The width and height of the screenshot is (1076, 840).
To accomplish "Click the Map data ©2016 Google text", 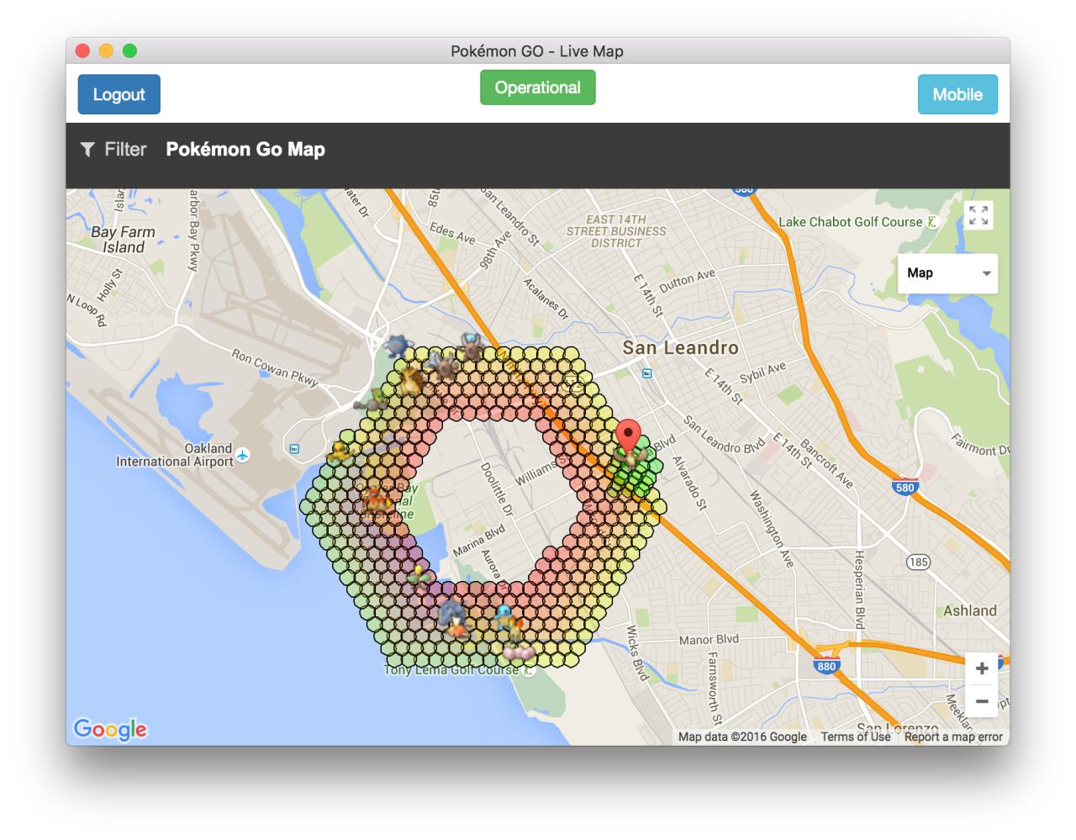I will pos(742,737).
